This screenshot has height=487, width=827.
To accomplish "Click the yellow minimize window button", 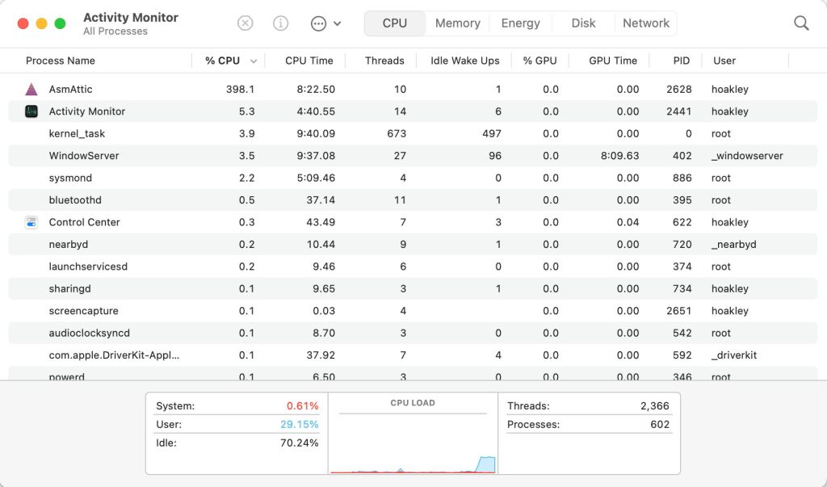I will point(42,23).
